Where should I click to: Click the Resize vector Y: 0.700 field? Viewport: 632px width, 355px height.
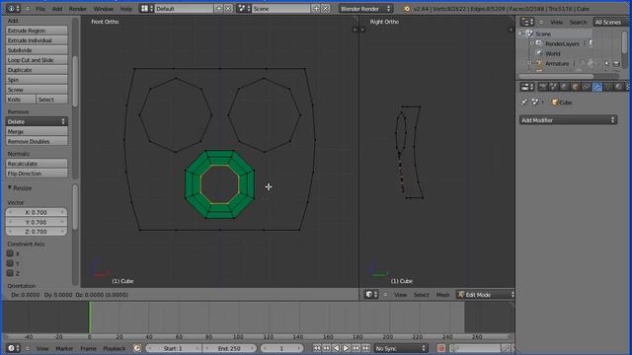pos(37,222)
